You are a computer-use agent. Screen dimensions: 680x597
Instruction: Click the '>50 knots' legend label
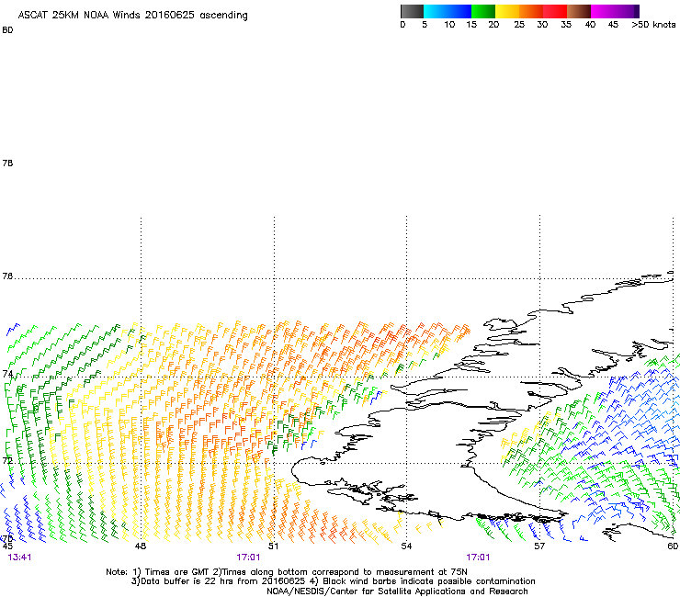[x=653, y=25]
